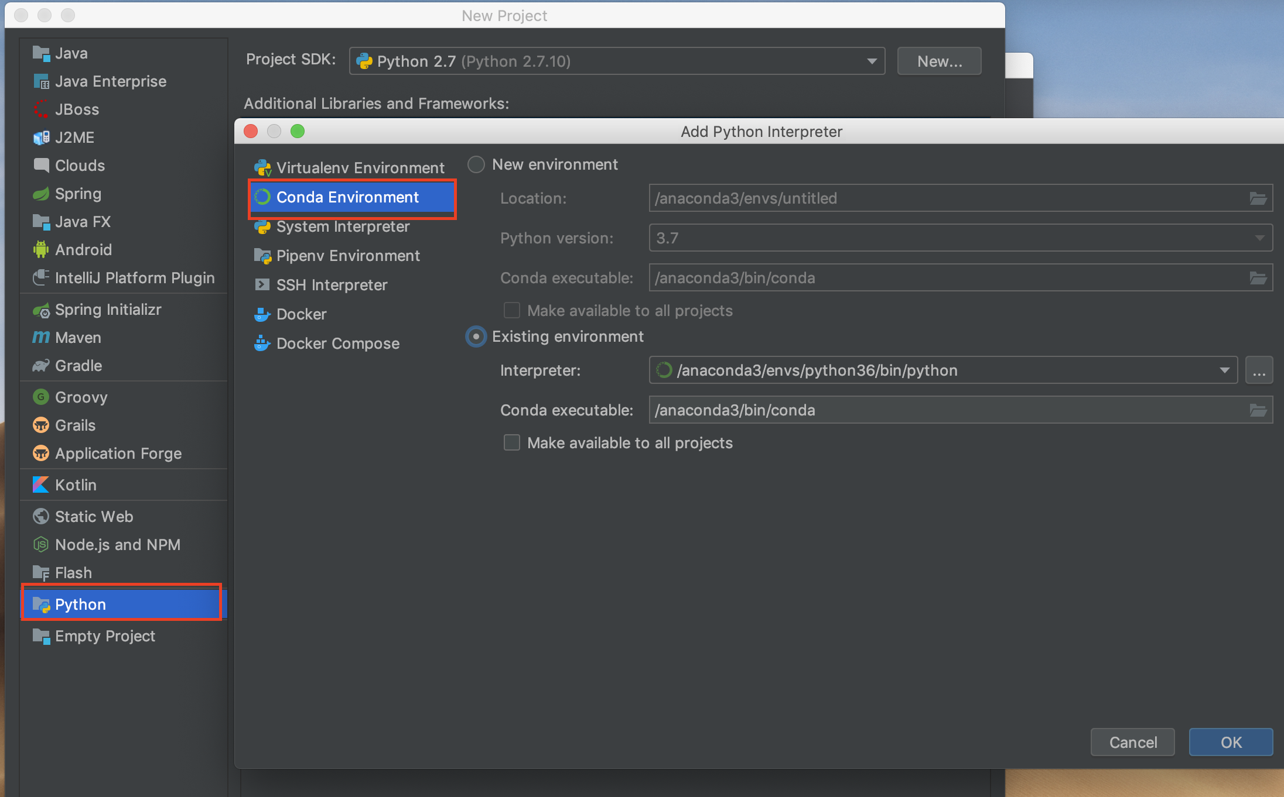Enable the Existing environment radio button

click(476, 336)
